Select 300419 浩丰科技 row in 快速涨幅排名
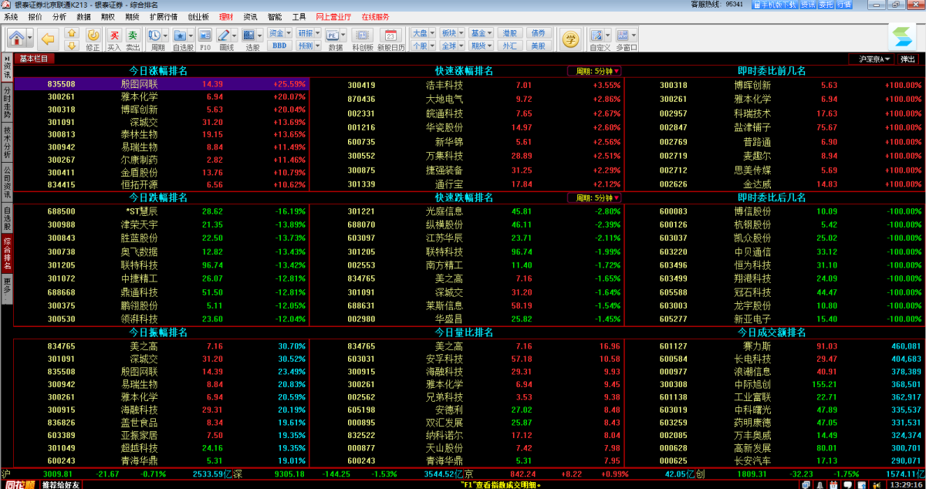The width and height of the screenshot is (926, 489). click(467, 86)
